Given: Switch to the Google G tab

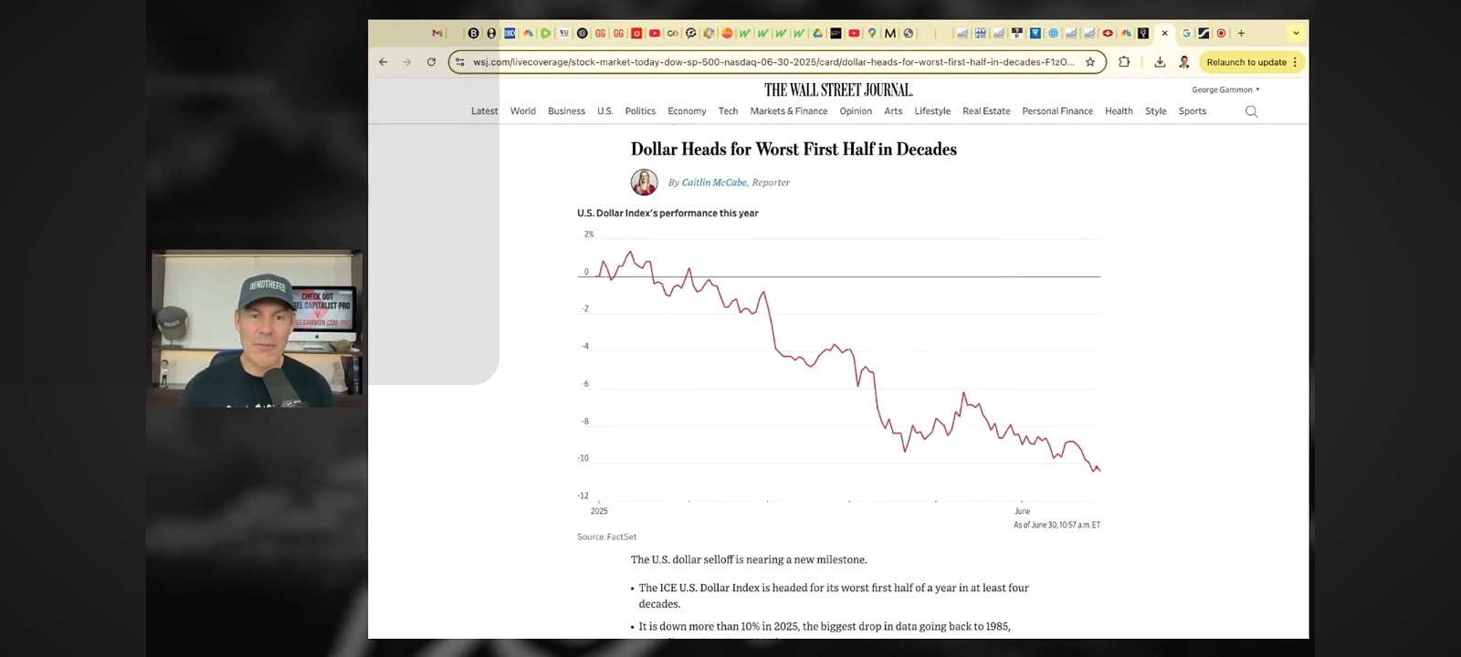Looking at the screenshot, I should [1186, 34].
